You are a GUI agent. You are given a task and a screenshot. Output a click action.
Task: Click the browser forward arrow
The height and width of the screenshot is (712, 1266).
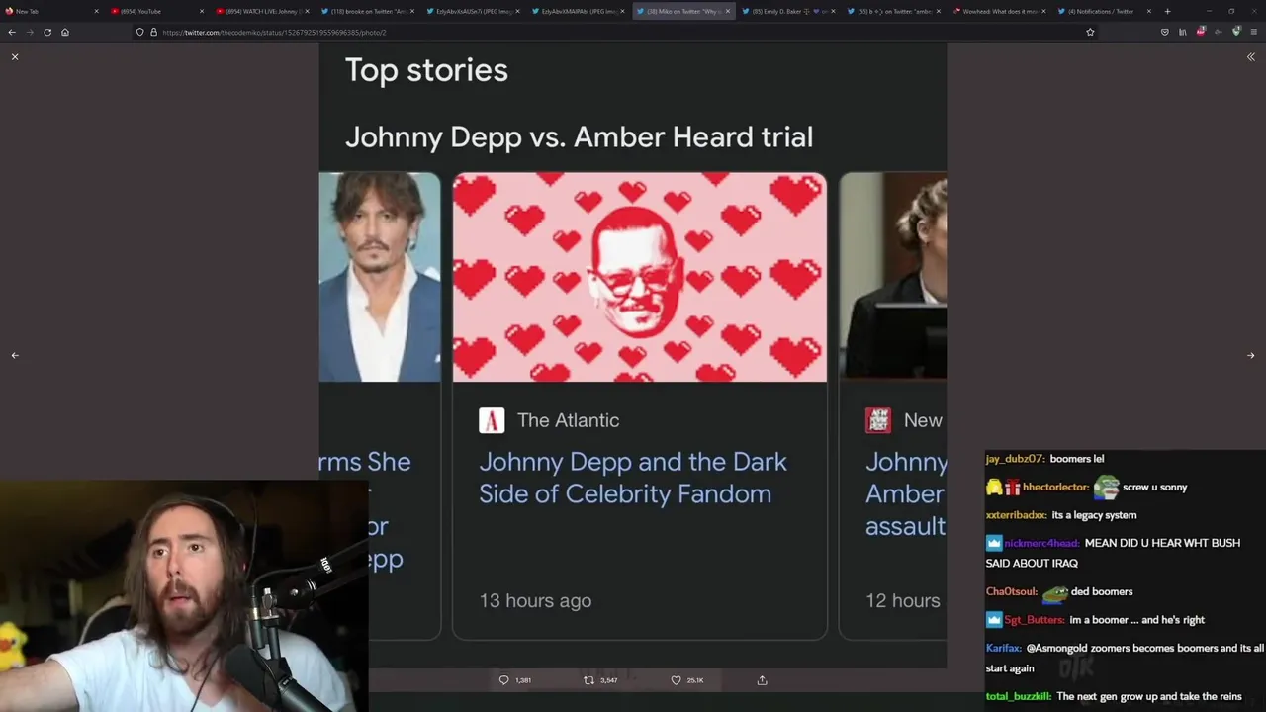click(30, 32)
